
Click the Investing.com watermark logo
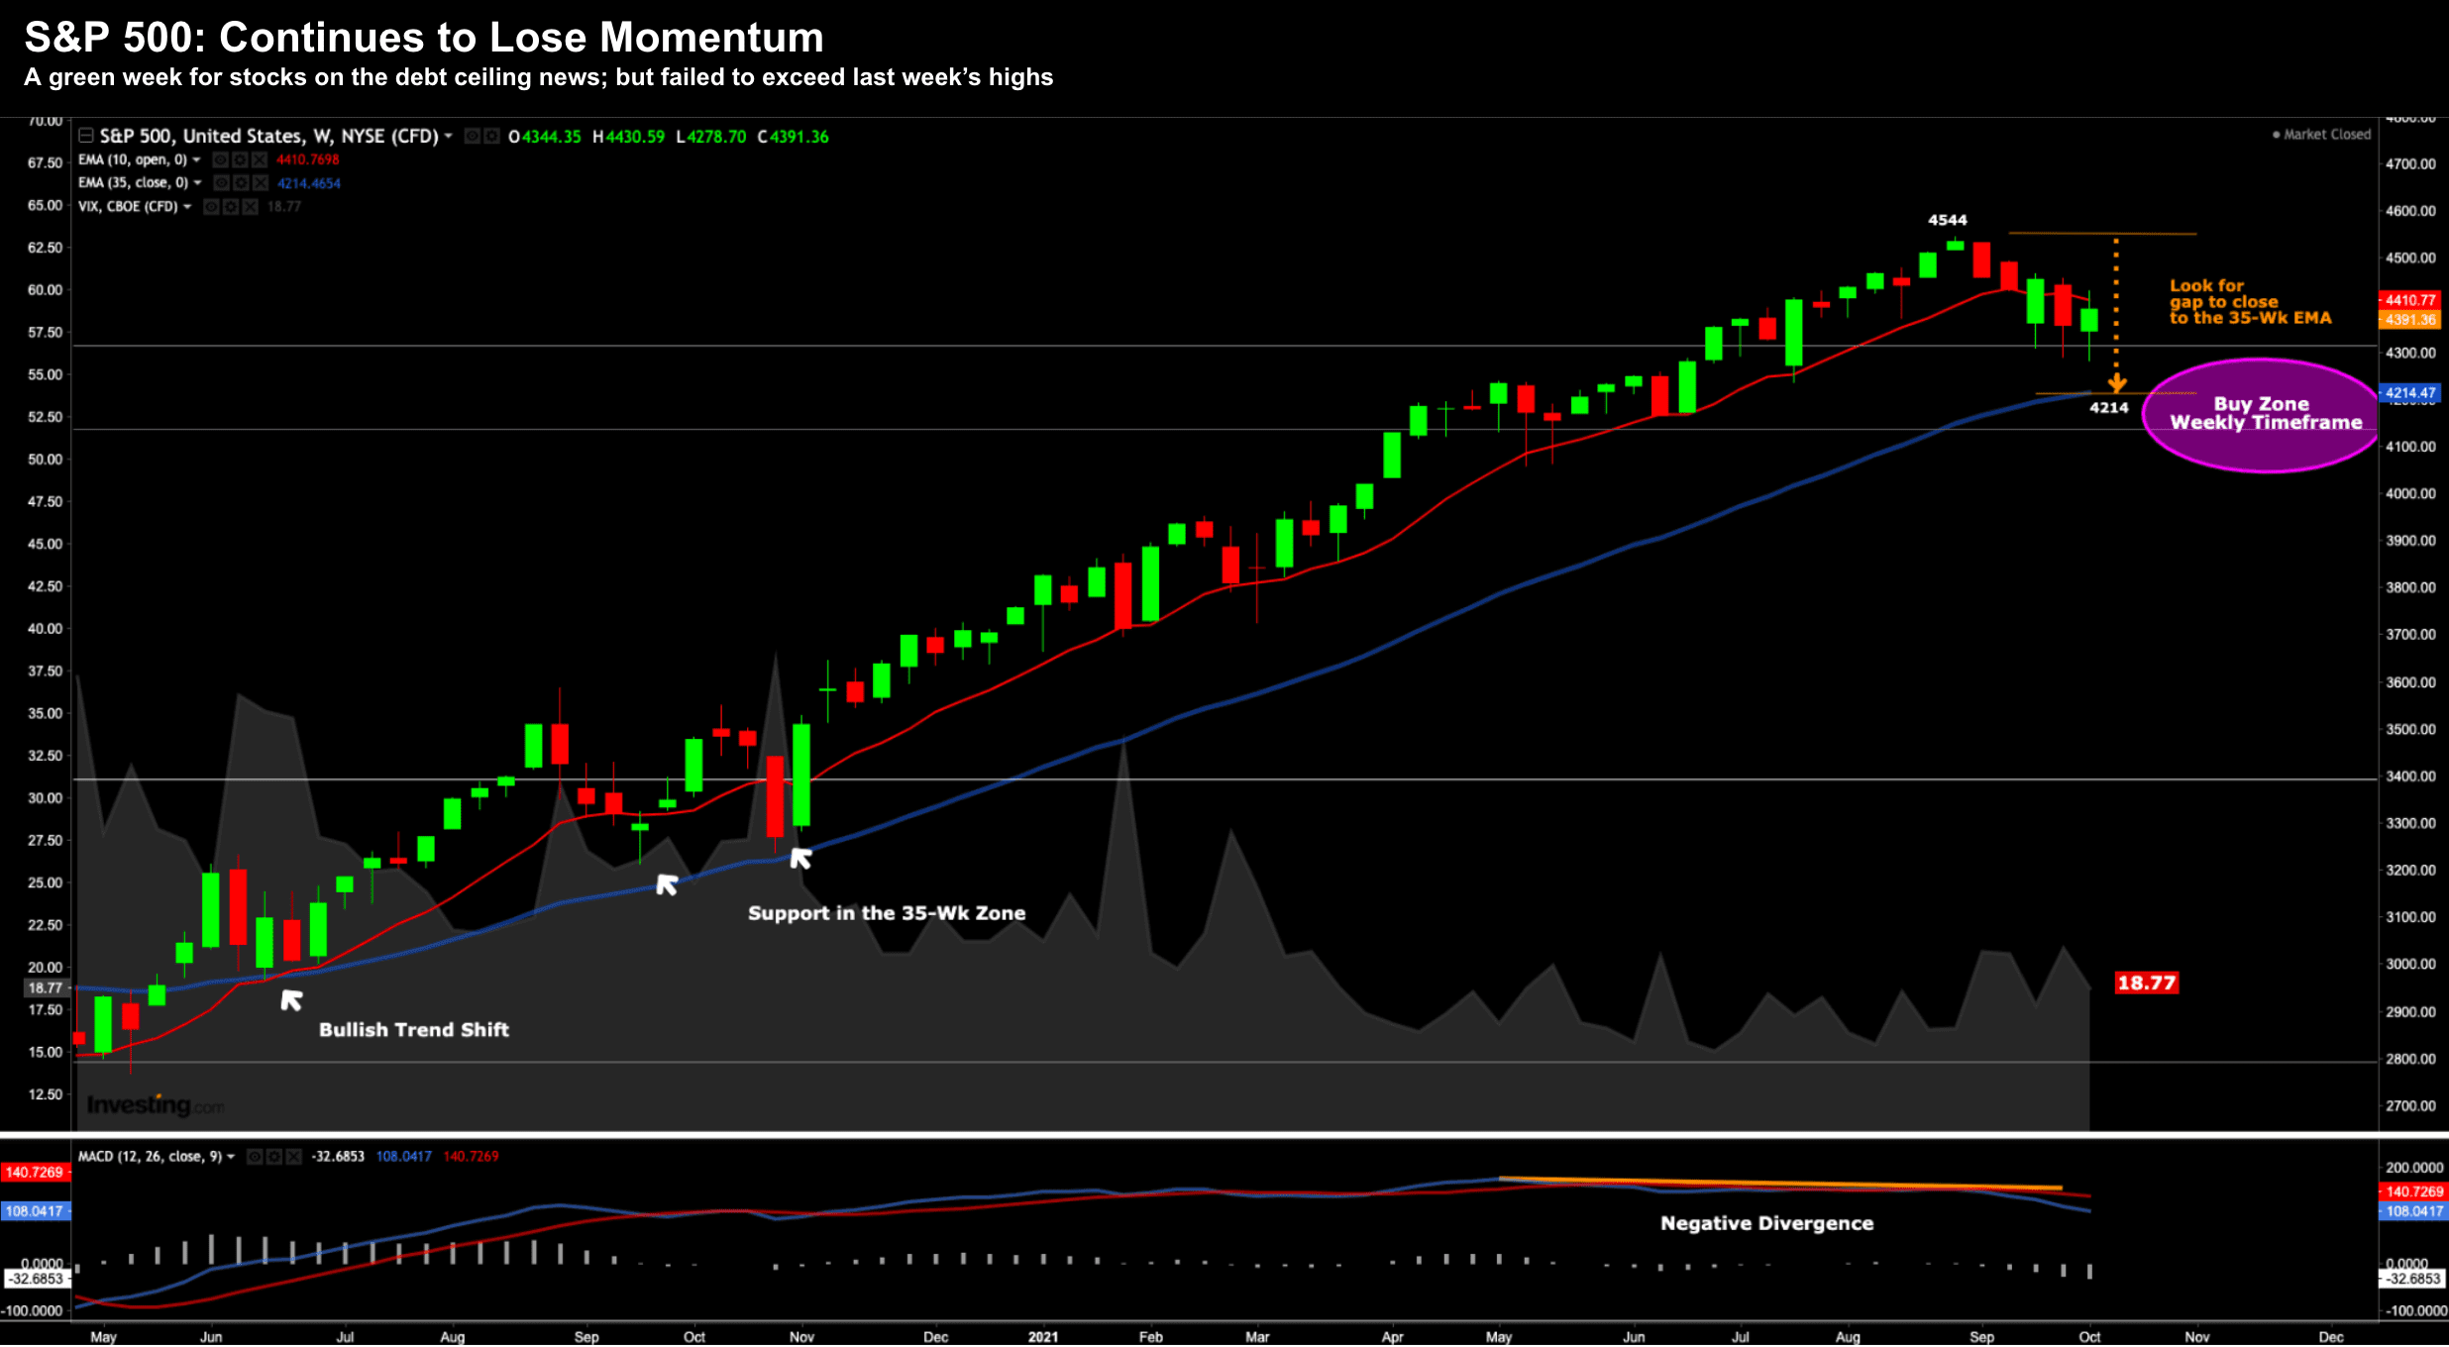click(x=155, y=1104)
